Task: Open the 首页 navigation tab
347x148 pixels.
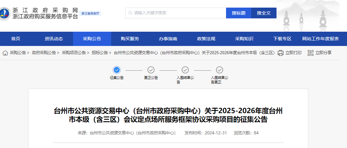Action: pos(16,39)
